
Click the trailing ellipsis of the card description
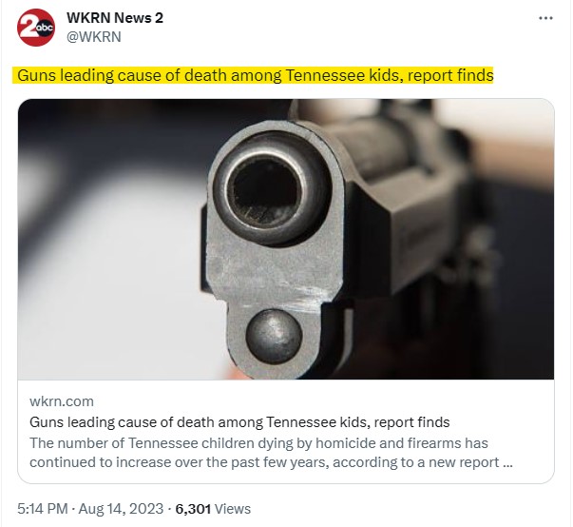pyautogui.click(x=507, y=463)
